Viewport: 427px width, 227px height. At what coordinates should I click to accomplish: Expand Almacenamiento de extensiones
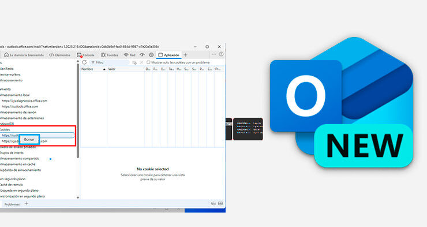pyautogui.click(x=22, y=118)
